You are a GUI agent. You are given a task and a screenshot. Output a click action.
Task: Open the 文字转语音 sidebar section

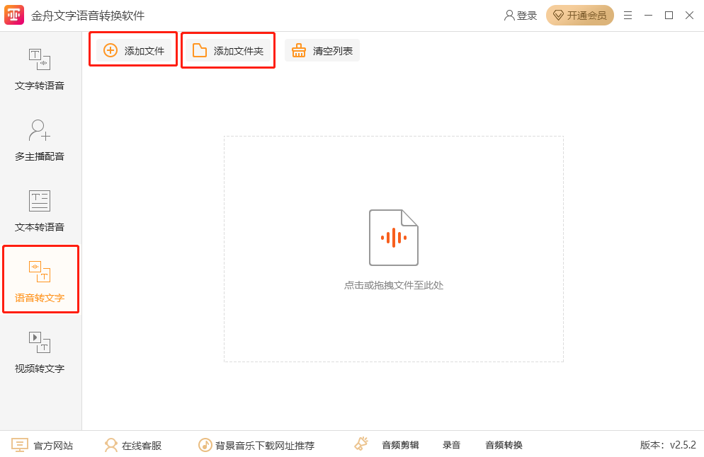pos(40,69)
